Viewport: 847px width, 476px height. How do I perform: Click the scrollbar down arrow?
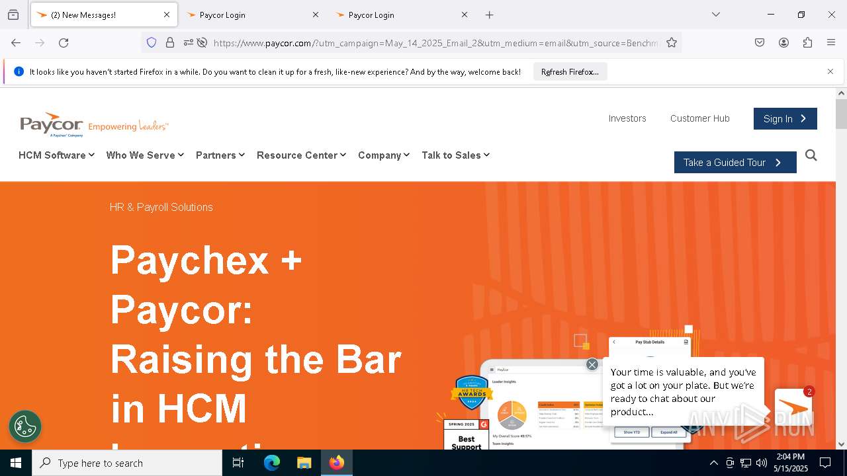841,444
